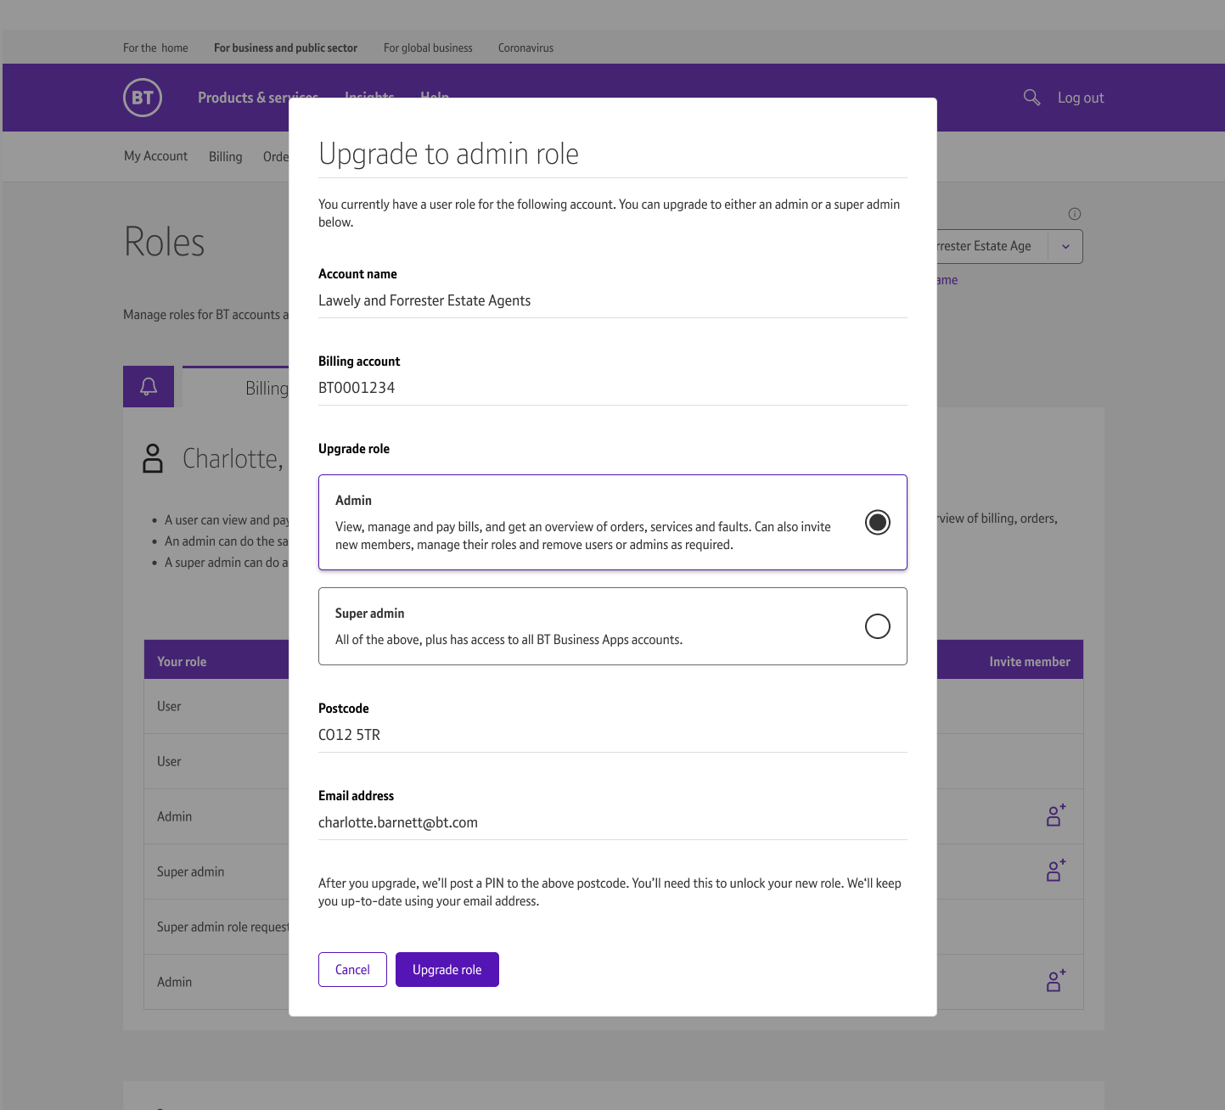Click the Log out link

1081,98
